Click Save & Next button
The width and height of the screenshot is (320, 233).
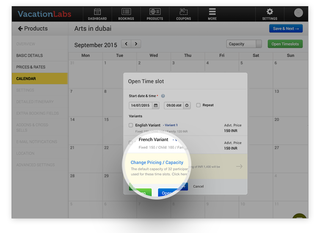click(x=286, y=28)
